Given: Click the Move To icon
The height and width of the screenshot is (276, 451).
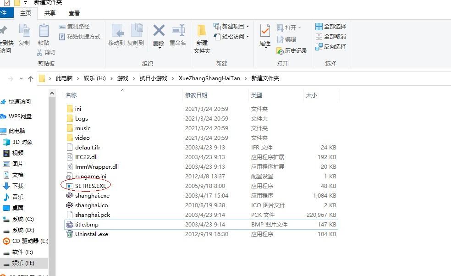Looking at the screenshot, I should tap(116, 31).
